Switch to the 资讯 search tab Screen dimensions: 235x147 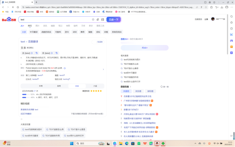(45, 26)
